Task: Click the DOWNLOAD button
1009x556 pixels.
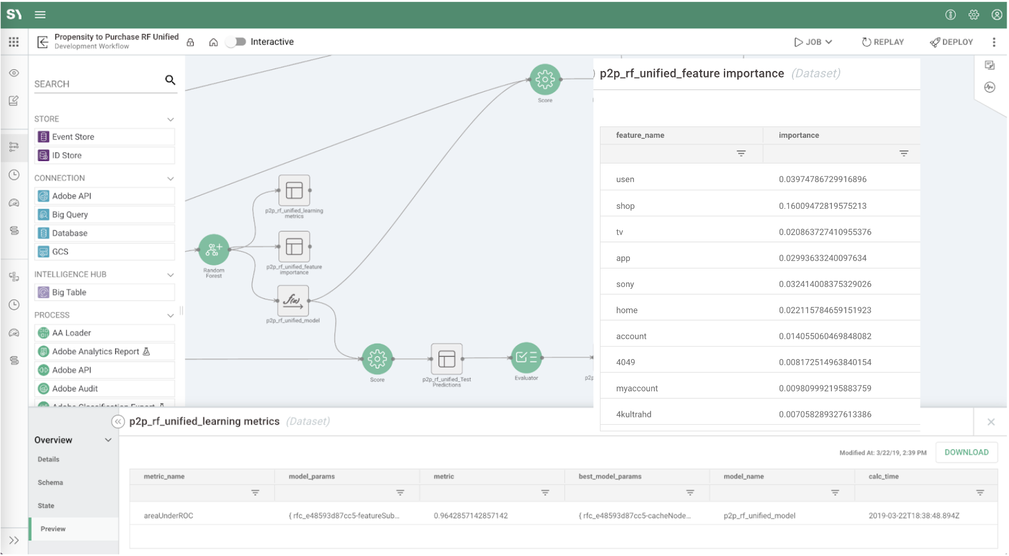Action: (965, 453)
